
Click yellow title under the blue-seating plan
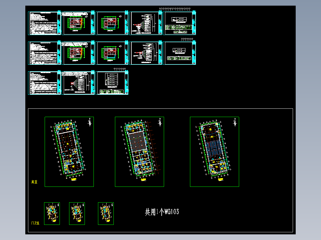tap(220, 179)
